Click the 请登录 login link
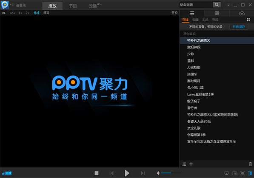The width and height of the screenshot is (254, 178). pos(21,6)
